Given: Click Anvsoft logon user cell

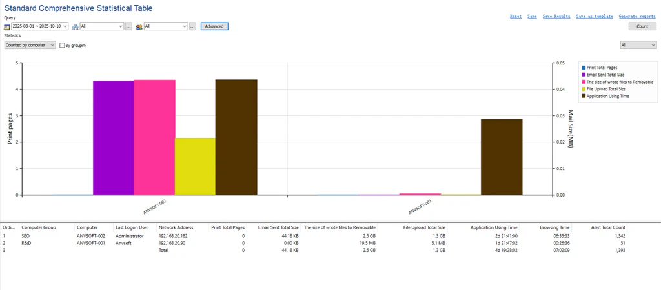Looking at the screenshot, I should 123,243.
